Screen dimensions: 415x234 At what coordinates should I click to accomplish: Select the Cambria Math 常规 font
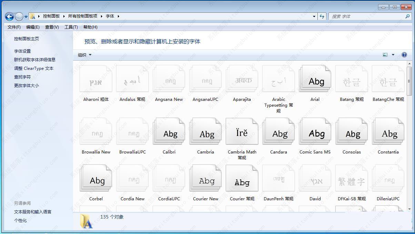point(242,131)
